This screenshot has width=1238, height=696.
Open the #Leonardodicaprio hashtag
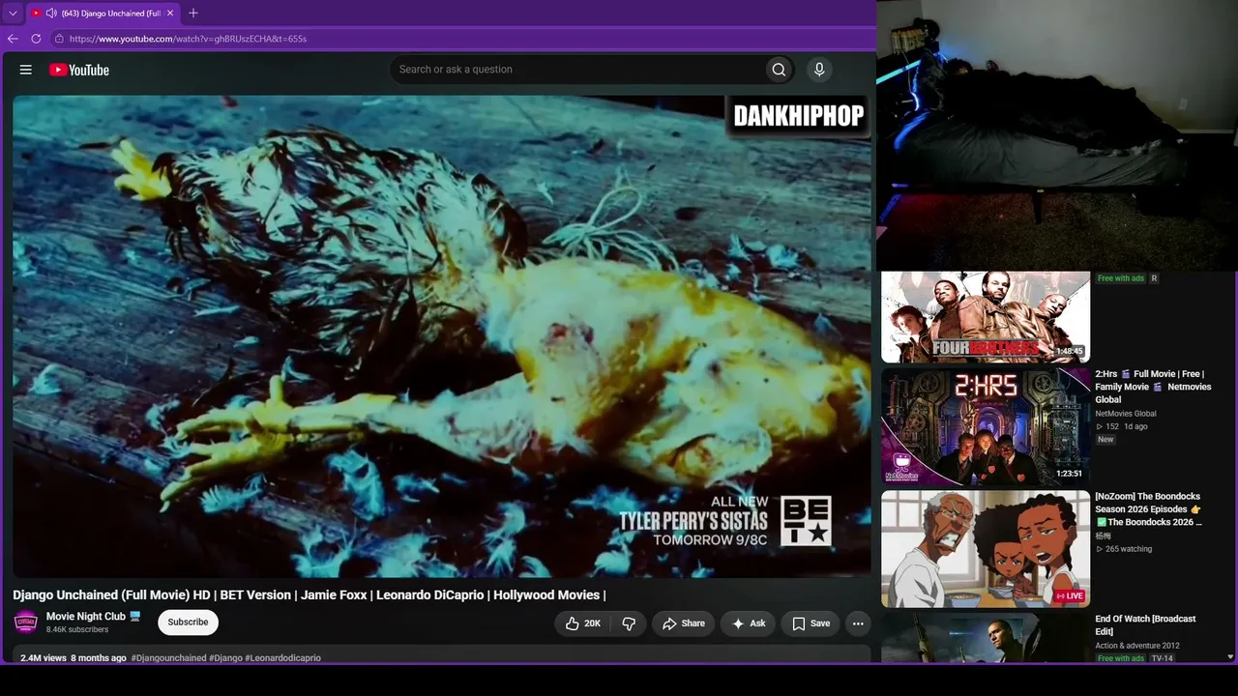(x=282, y=658)
